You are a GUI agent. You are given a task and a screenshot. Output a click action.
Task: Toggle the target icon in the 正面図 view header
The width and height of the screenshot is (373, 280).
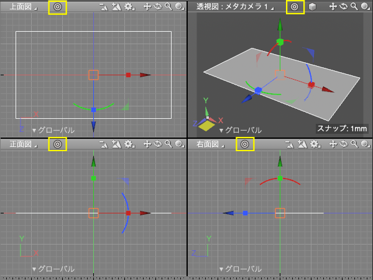[58, 144]
